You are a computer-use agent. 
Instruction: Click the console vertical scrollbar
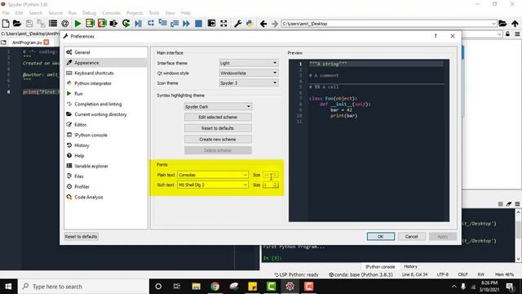tap(518, 235)
